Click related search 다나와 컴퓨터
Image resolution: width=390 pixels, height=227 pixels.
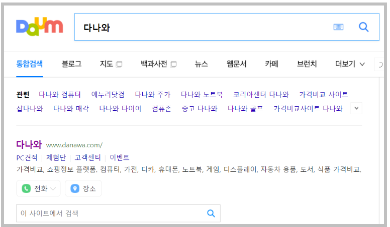coord(60,94)
